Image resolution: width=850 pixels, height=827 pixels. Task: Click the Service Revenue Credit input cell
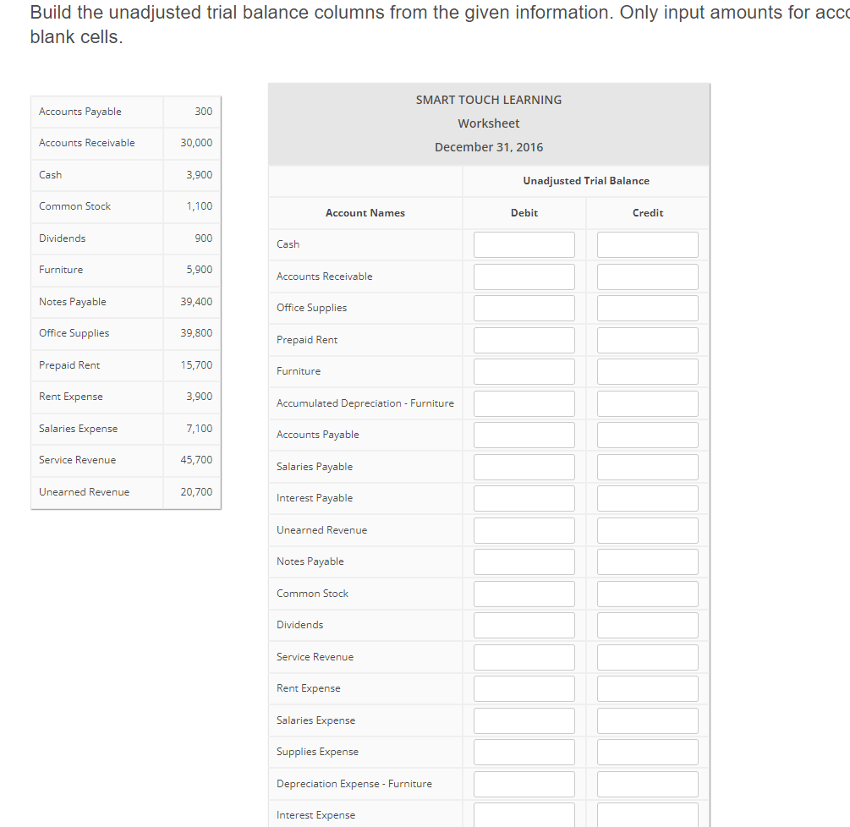tap(647, 656)
